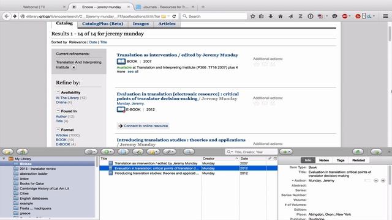Screen dimensions: 392x220
Task: Open the Zotero New Note menu
Action: (x=153, y=152)
